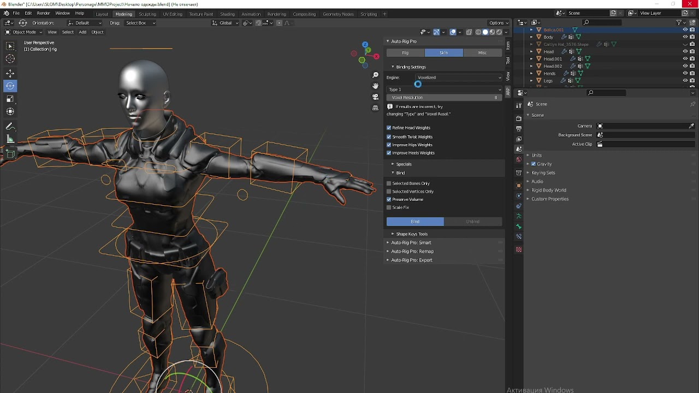Hide the Body object with the eye icon

tap(685, 37)
